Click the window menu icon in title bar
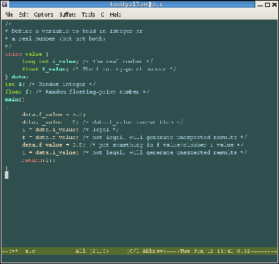 tap(5, 4)
